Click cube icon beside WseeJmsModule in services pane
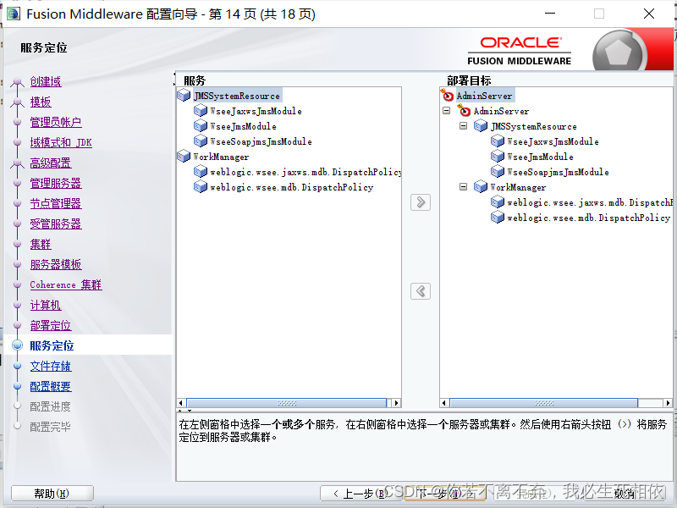Screen dimensions: 677x508 click(201, 126)
